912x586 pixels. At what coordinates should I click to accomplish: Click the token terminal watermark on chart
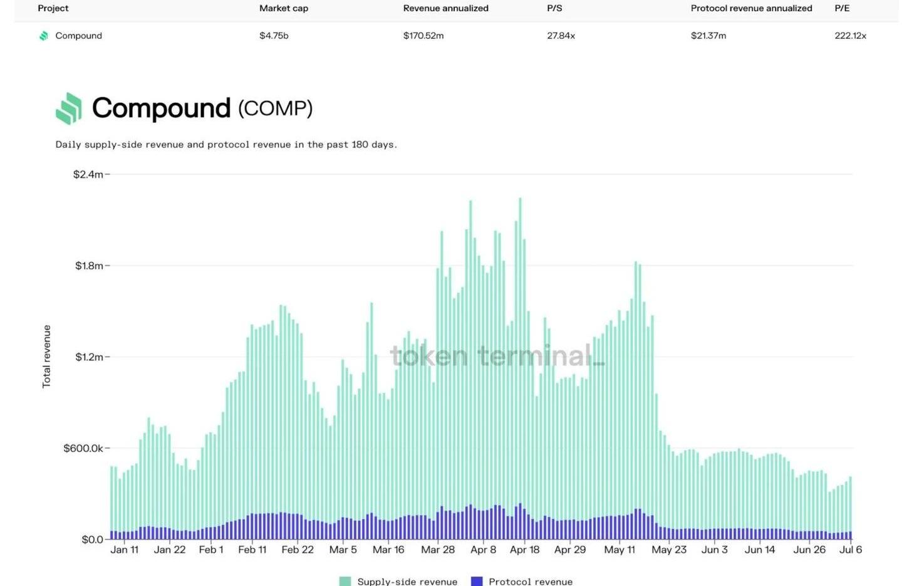coord(497,355)
